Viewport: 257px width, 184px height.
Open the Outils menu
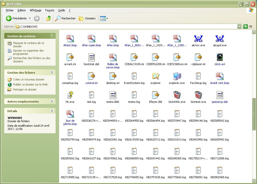[x=62, y=10]
